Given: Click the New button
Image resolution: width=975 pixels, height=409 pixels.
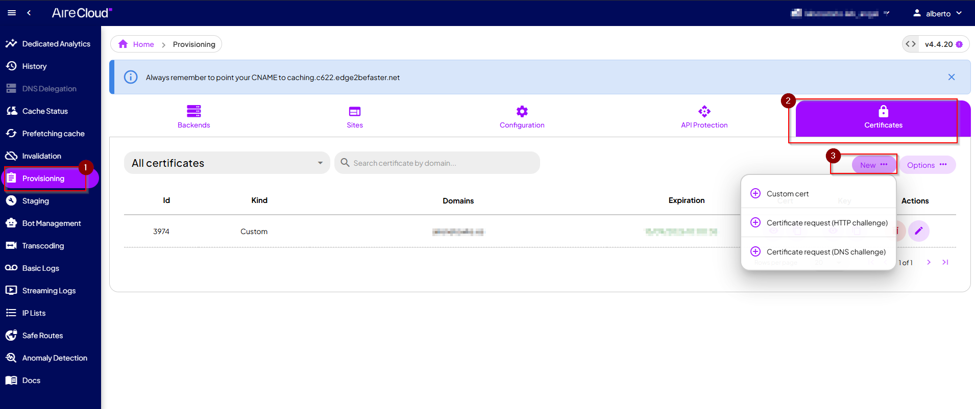Looking at the screenshot, I should pos(874,165).
